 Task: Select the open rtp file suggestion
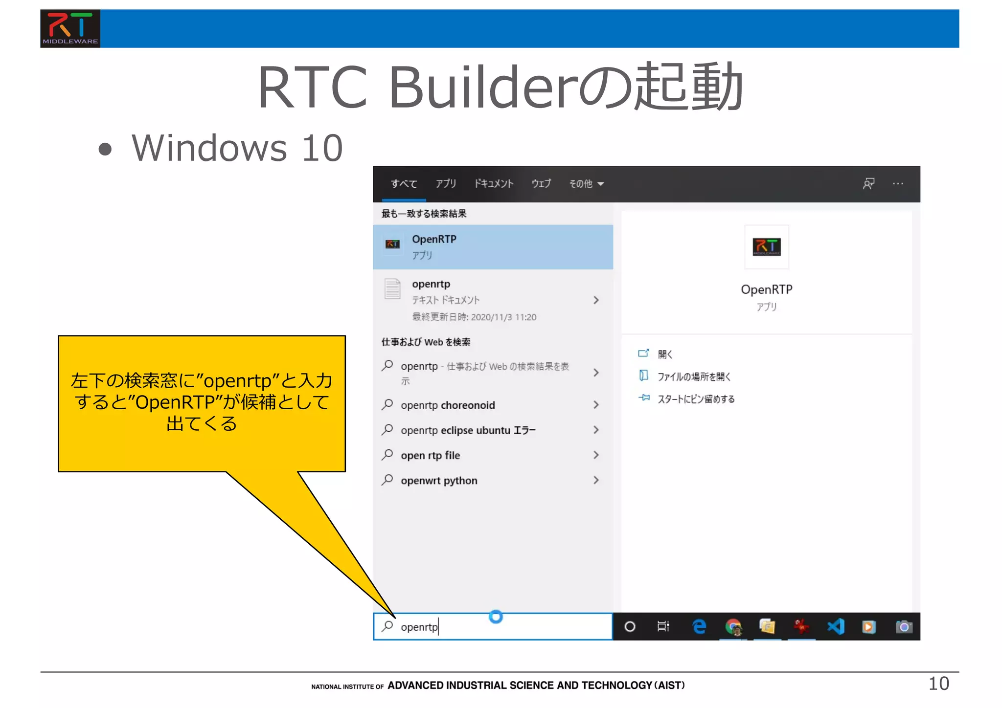tap(493, 455)
